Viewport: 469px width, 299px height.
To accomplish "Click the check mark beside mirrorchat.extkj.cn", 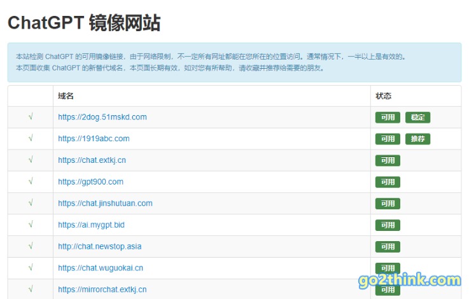I will [x=31, y=289].
